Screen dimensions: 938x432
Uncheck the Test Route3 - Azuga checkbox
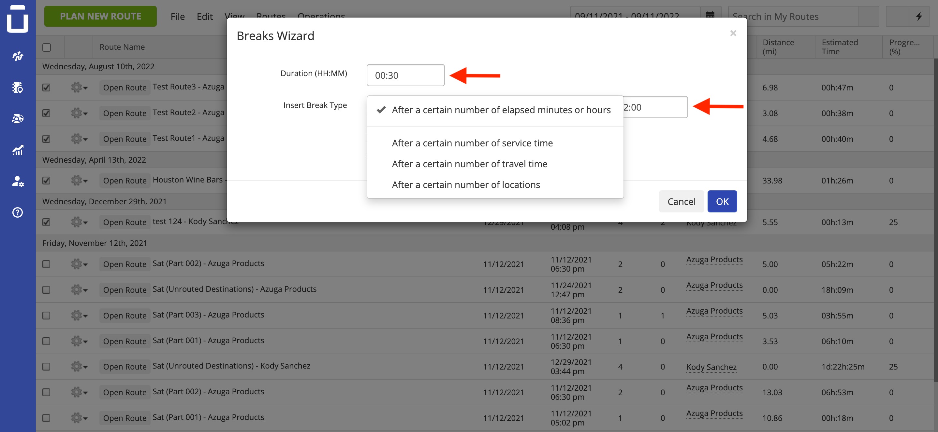tap(46, 88)
